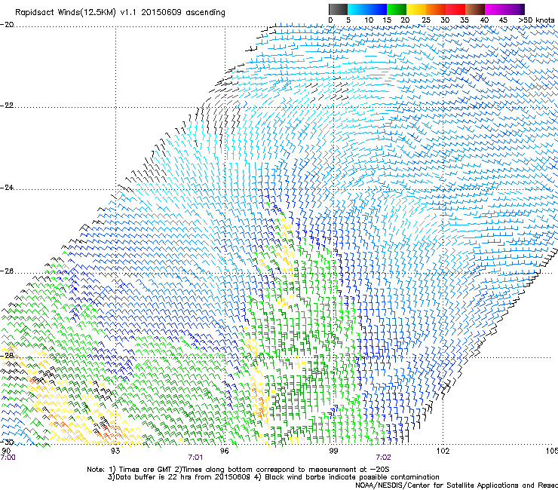
Task: Click the longitude label 93
Action: click(115, 451)
